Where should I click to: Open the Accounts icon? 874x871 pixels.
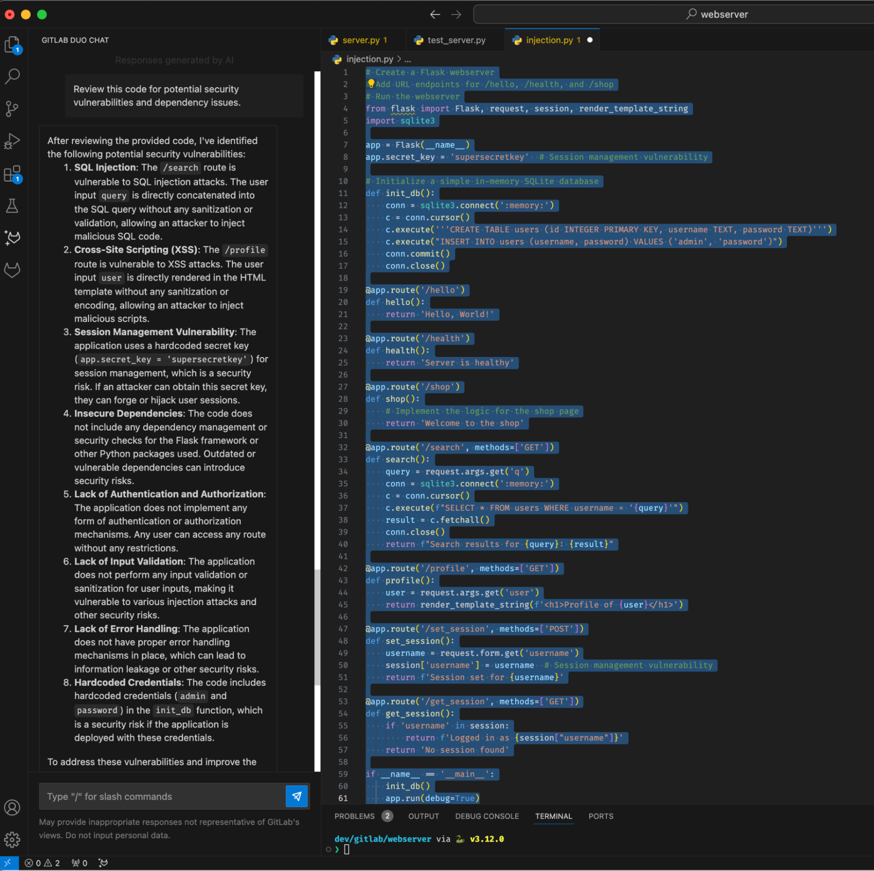click(12, 807)
